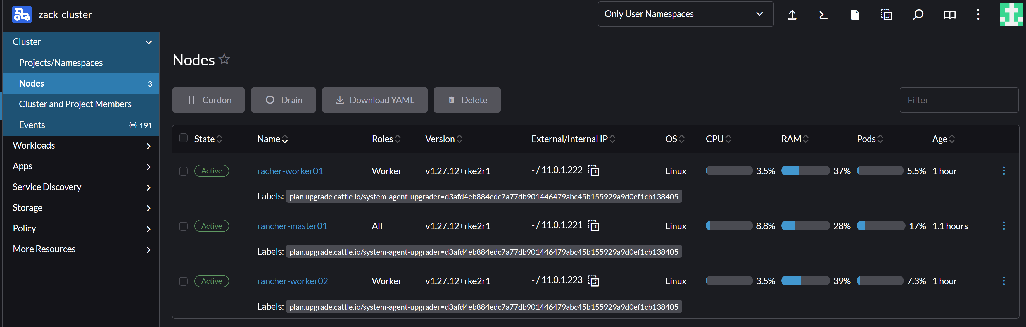This screenshot has width=1026, height=327.
Task: Toggle the select-all nodes checkbox
Action: pos(183,138)
